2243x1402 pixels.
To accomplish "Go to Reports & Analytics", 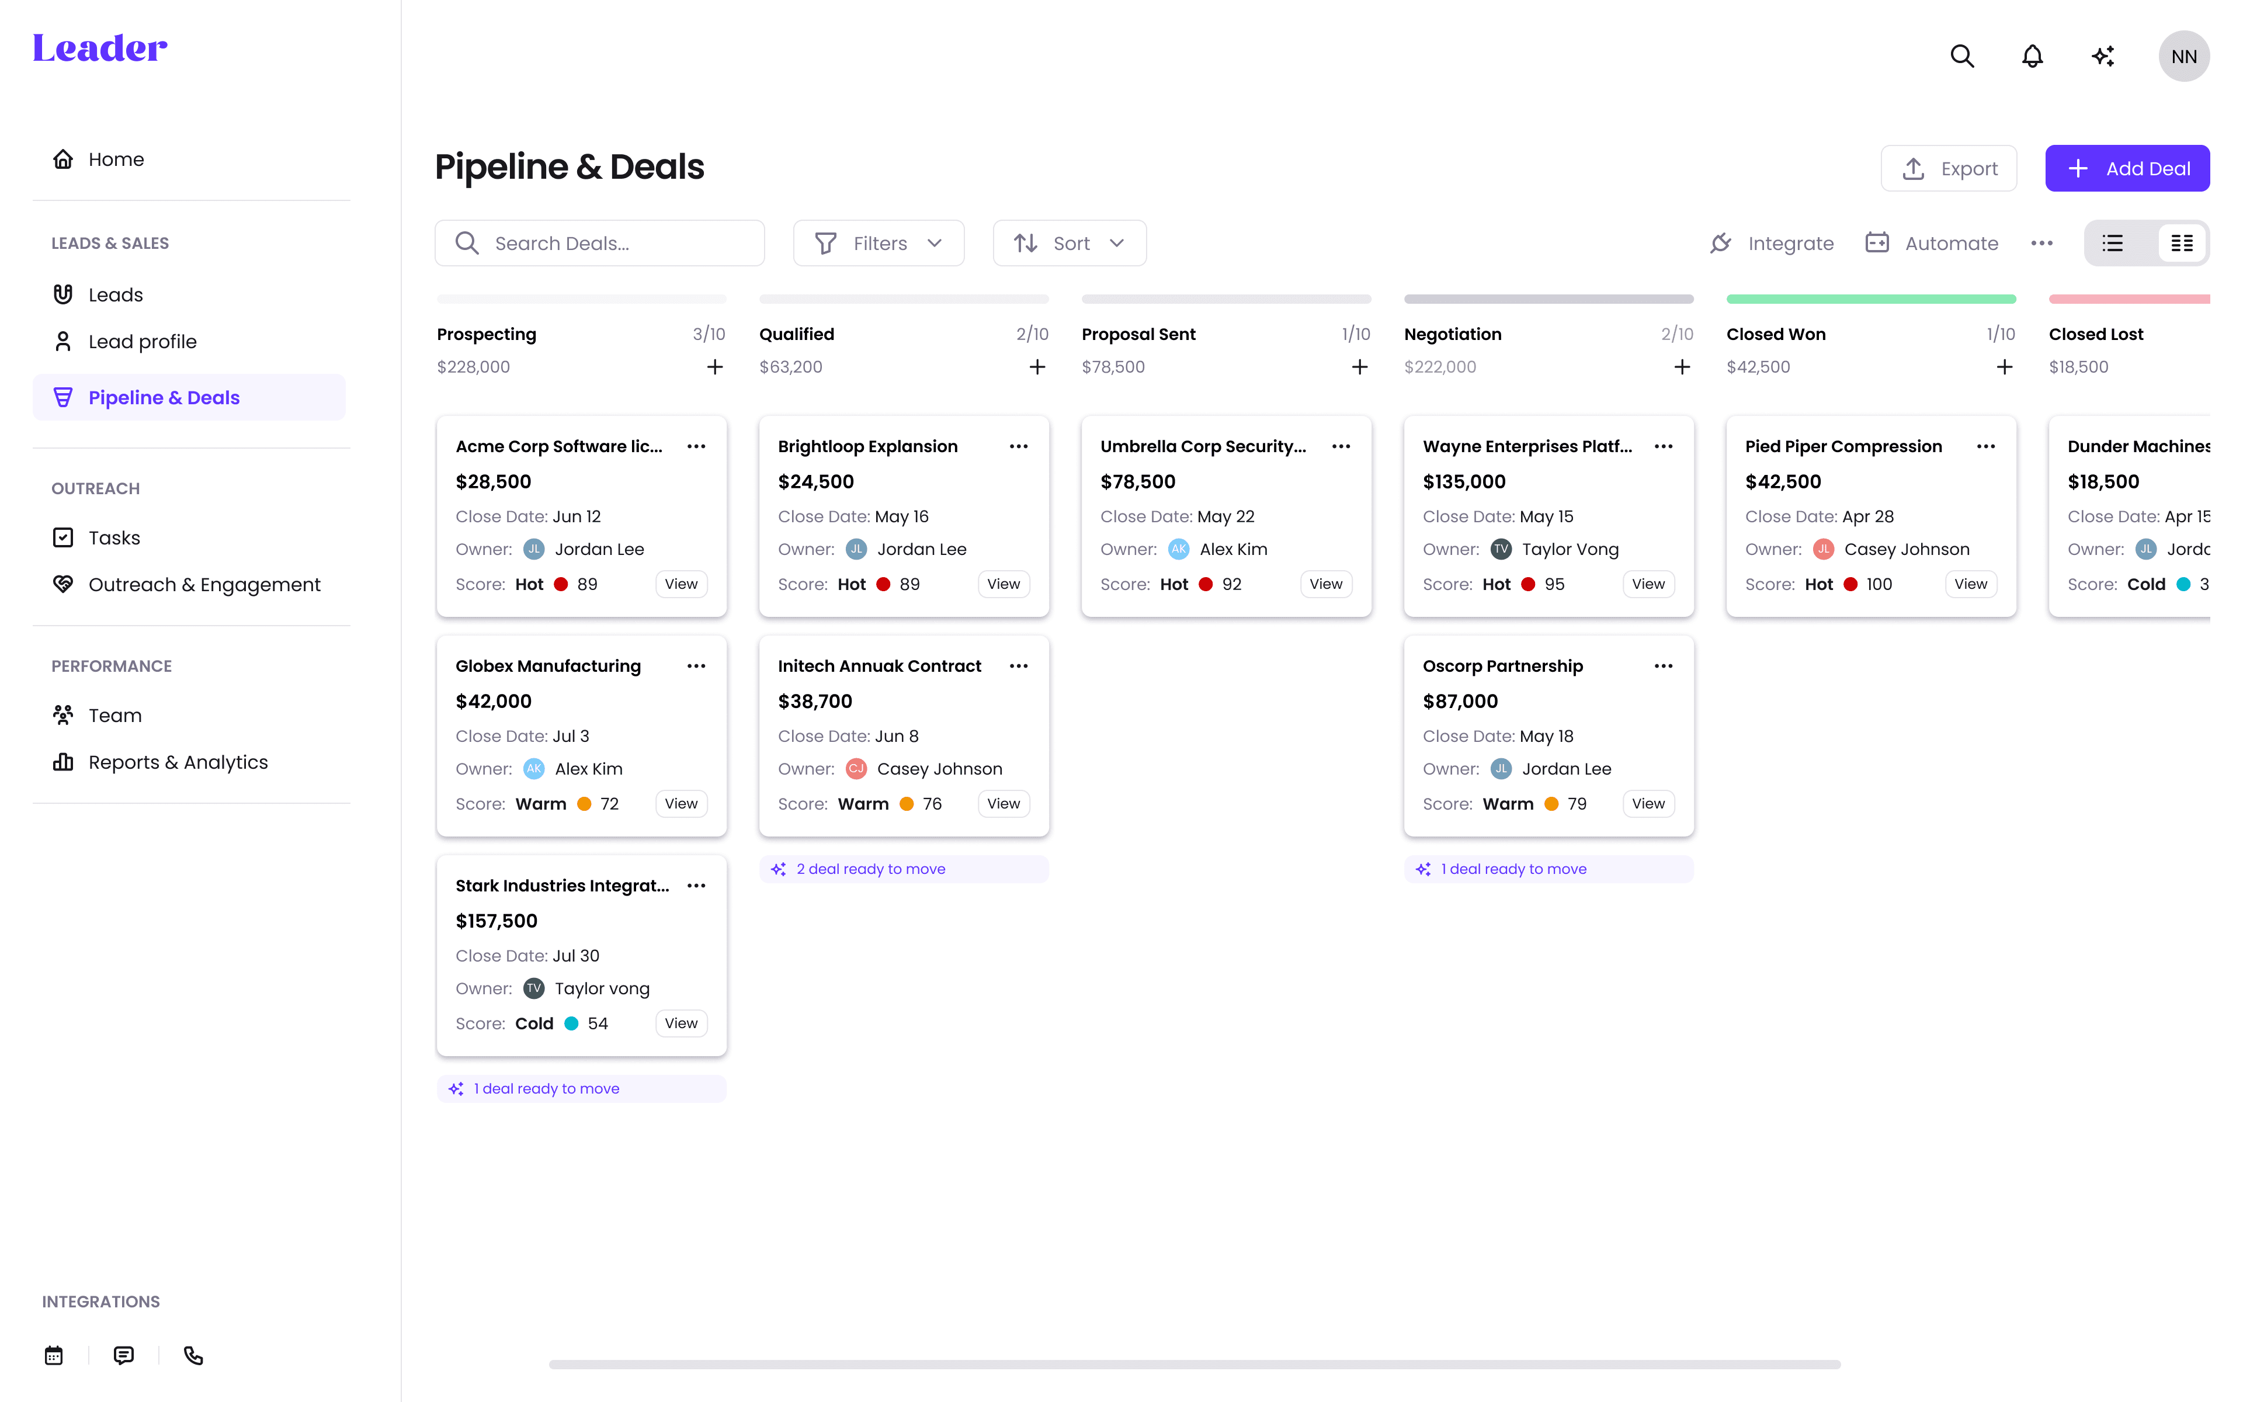I will click(178, 762).
